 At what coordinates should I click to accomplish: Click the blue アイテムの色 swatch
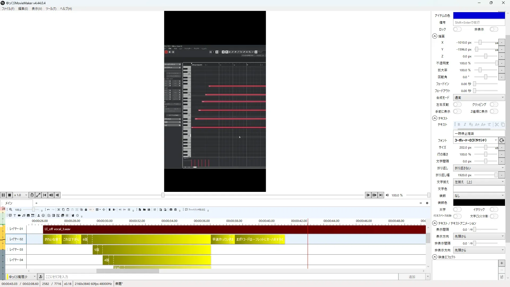coord(479,15)
